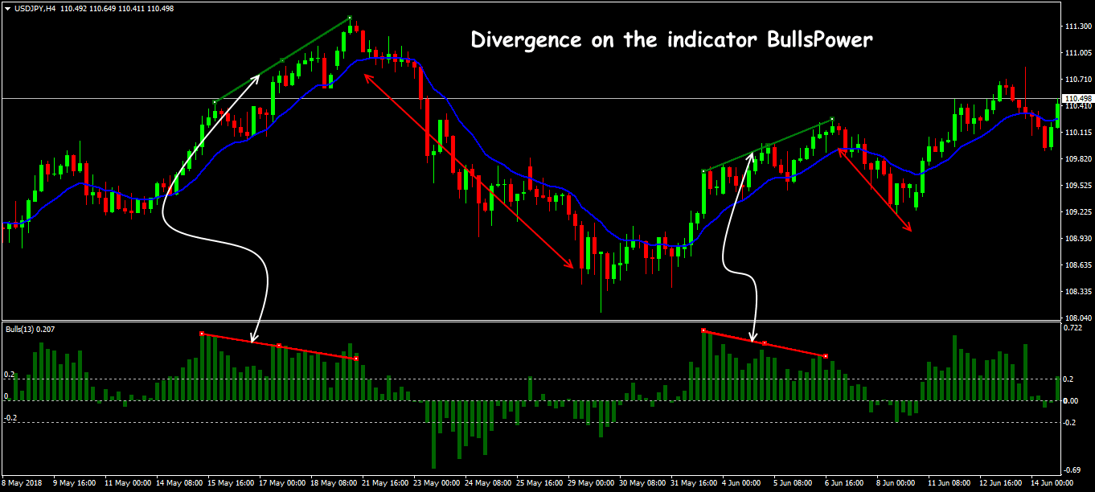Open the chart dropdown arrow beside USDJPY,H4
The image size is (1095, 492).
[9, 8]
